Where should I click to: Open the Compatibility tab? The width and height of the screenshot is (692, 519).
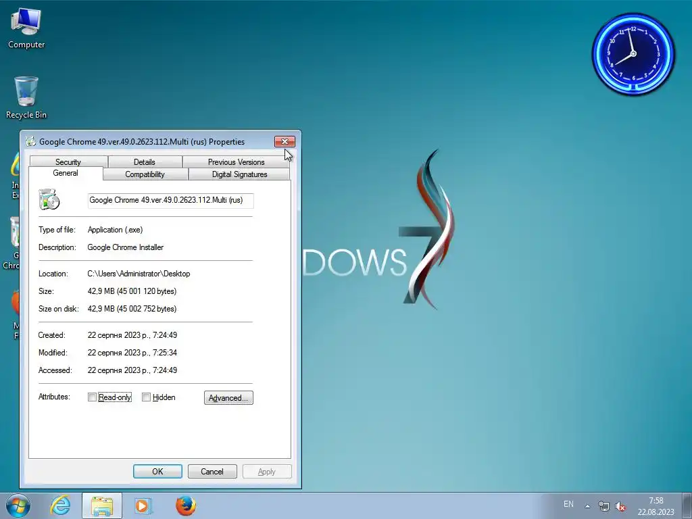(x=145, y=174)
